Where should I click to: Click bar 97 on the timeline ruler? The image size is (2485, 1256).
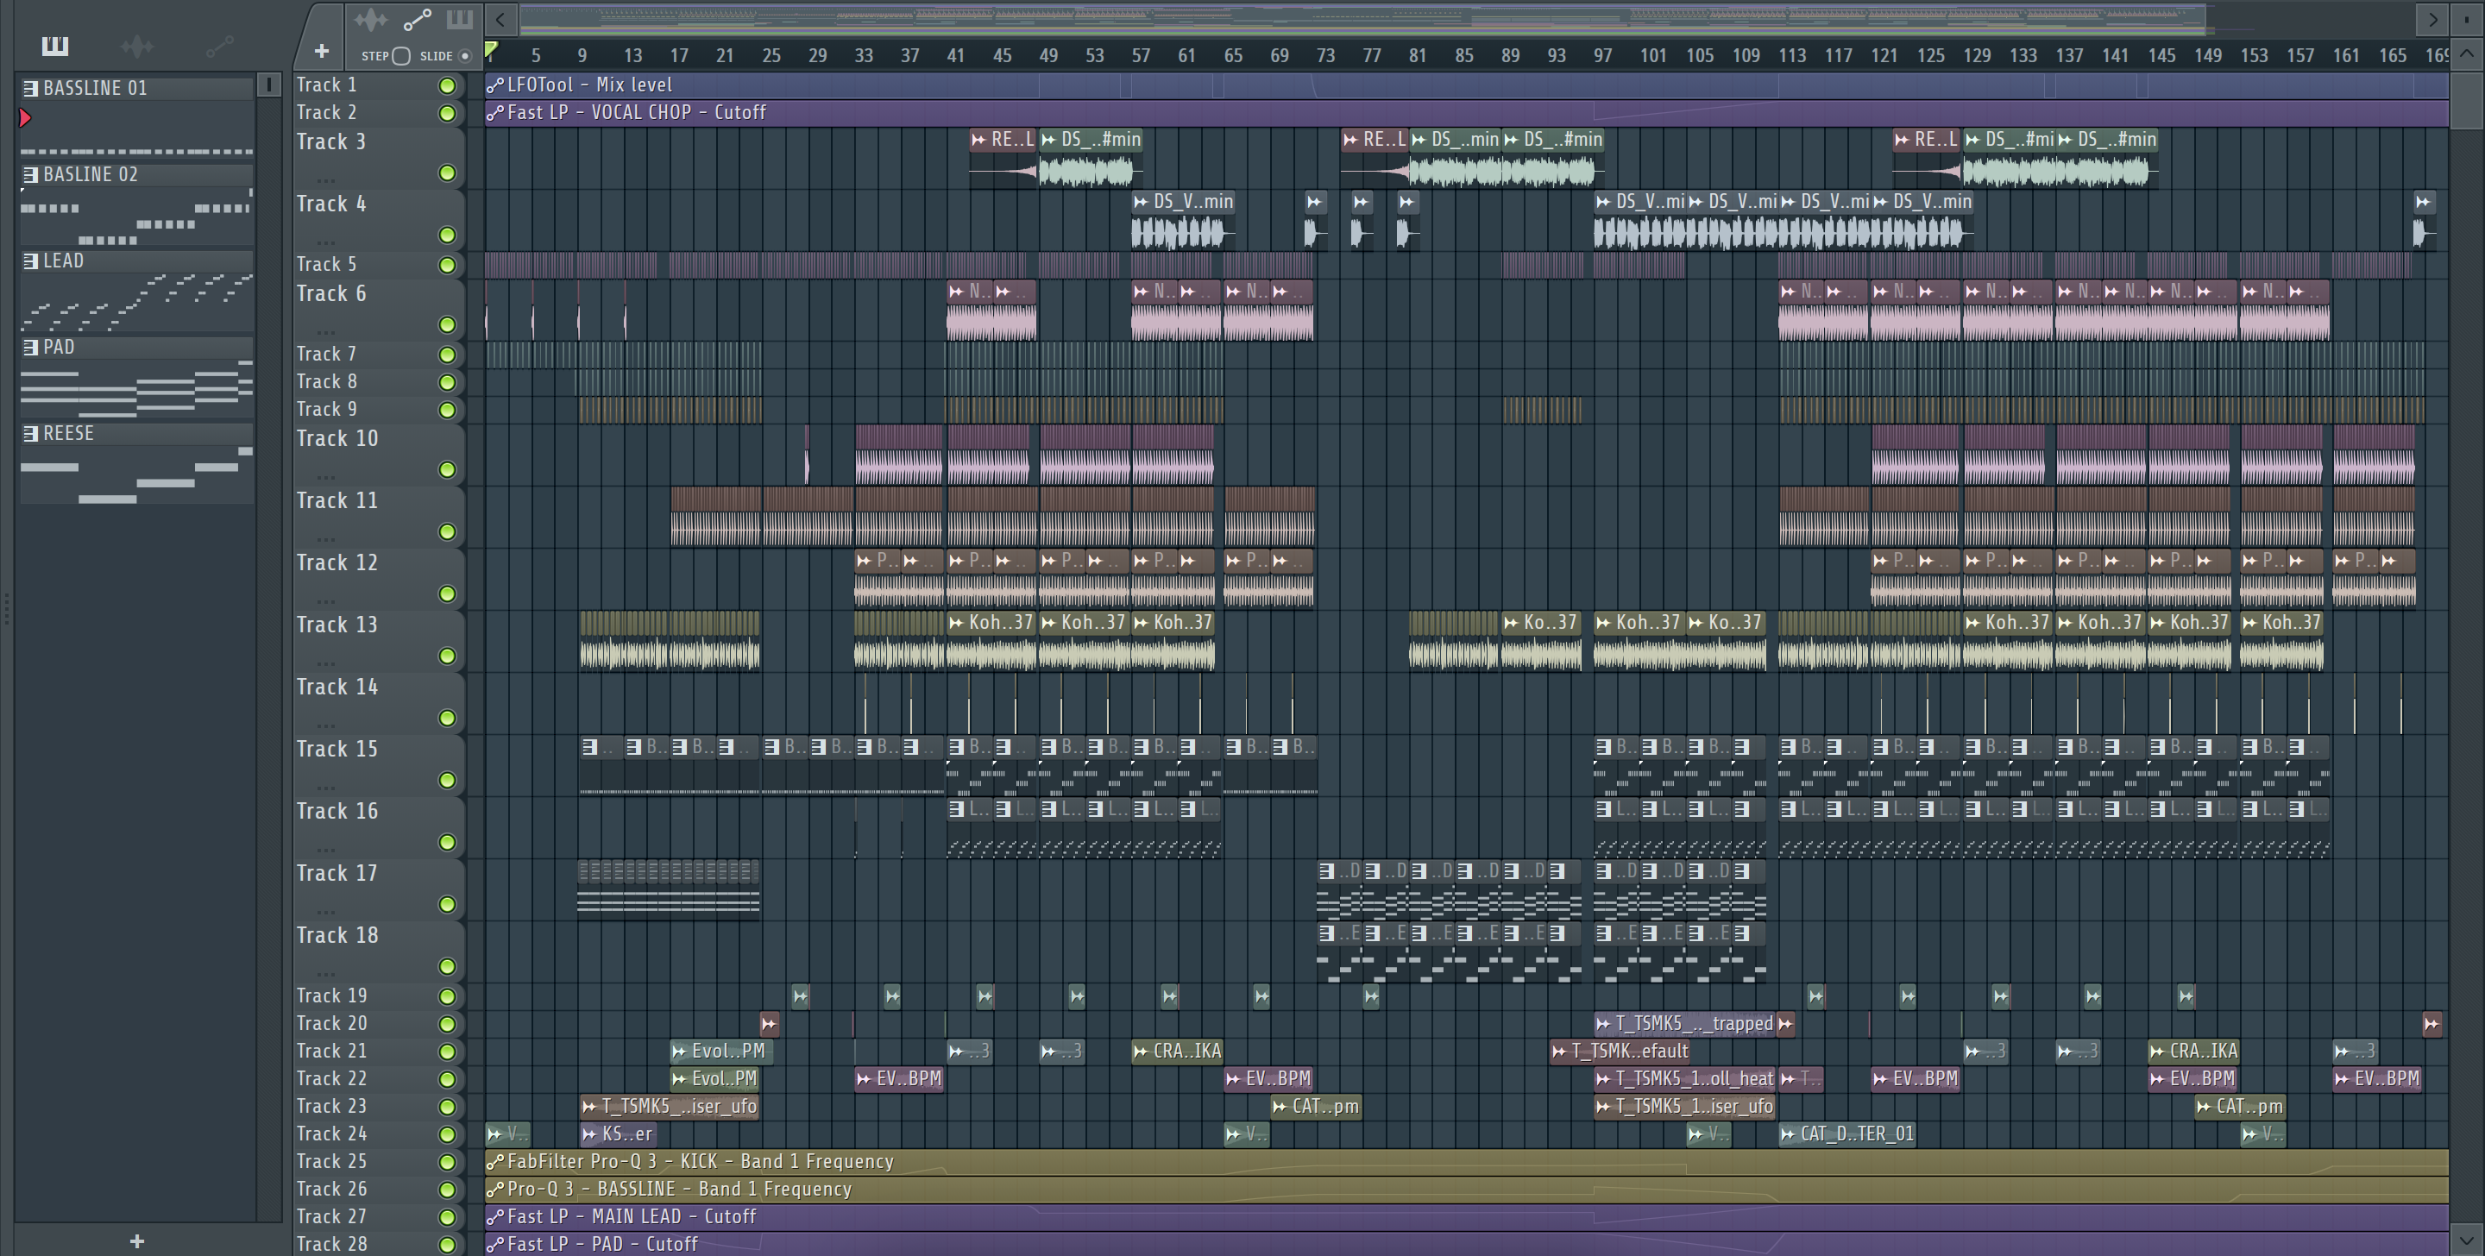1602,56
